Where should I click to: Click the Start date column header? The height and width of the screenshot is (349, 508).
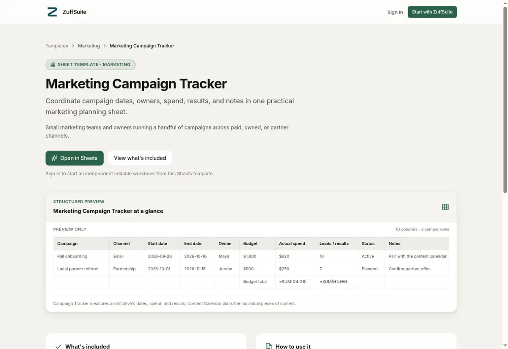(162, 244)
